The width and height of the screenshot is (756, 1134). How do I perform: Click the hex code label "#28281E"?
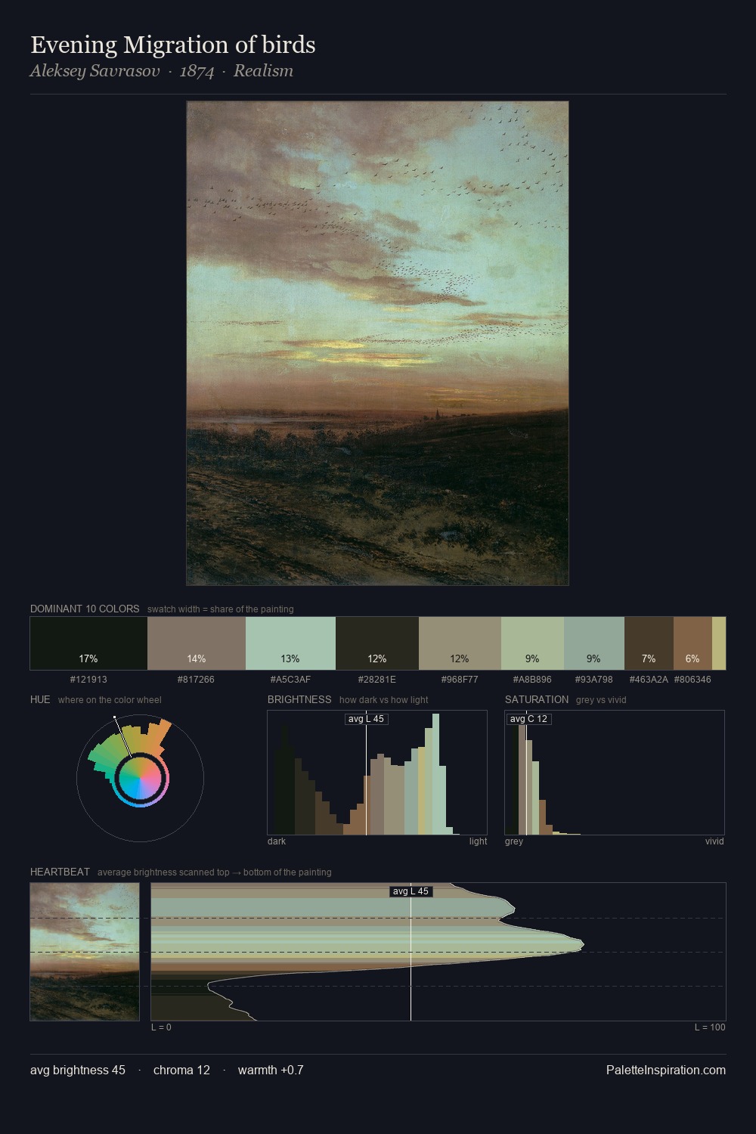[376, 680]
